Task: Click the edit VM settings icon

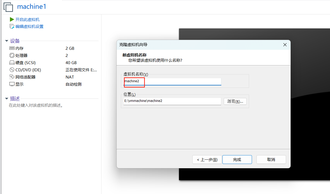Action: pos(12,26)
